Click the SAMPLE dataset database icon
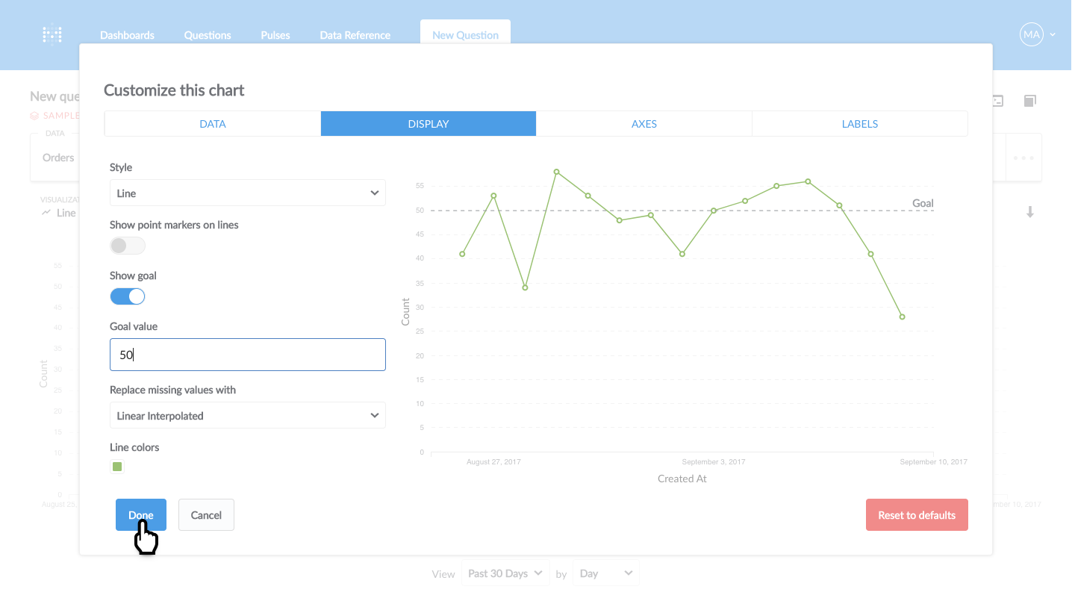This screenshot has height=598, width=1075. click(34, 115)
